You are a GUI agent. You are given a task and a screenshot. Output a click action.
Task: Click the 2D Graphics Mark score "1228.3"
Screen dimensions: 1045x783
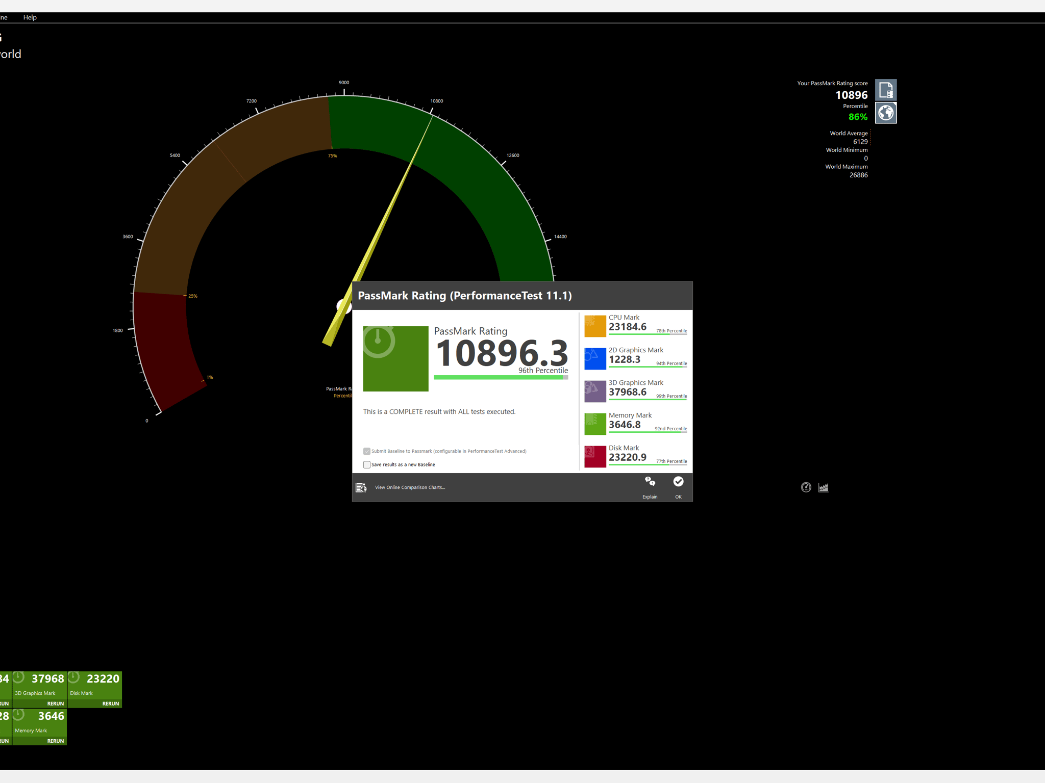click(x=625, y=359)
